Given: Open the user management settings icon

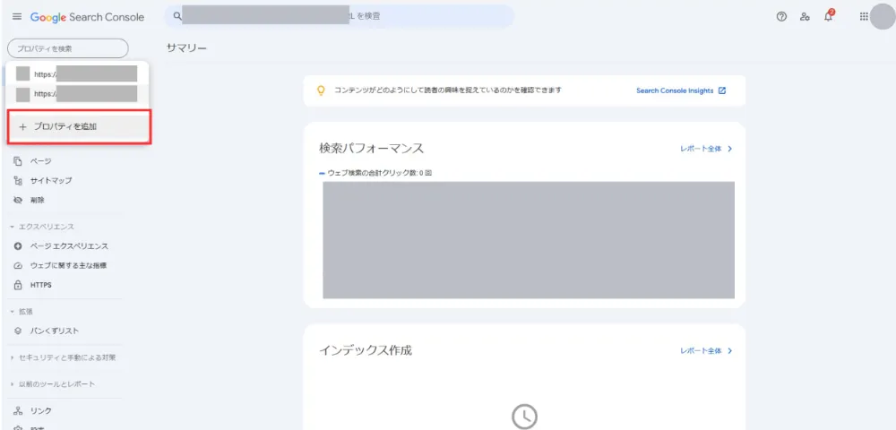Looking at the screenshot, I should [x=806, y=17].
